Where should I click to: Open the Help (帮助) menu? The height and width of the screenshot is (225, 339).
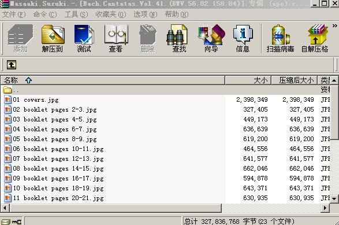(177, 14)
